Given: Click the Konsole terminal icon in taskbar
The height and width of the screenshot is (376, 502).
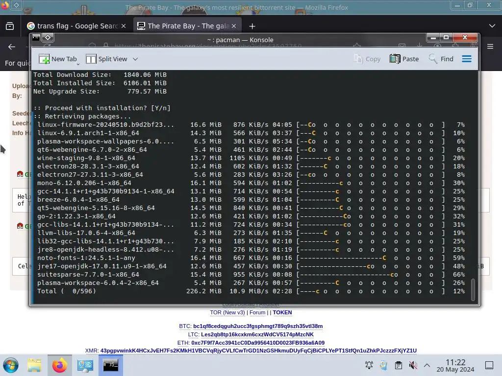Looking at the screenshot, I should click(x=110, y=365).
